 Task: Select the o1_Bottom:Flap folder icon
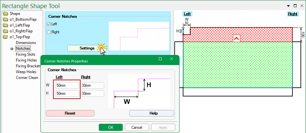5,19
